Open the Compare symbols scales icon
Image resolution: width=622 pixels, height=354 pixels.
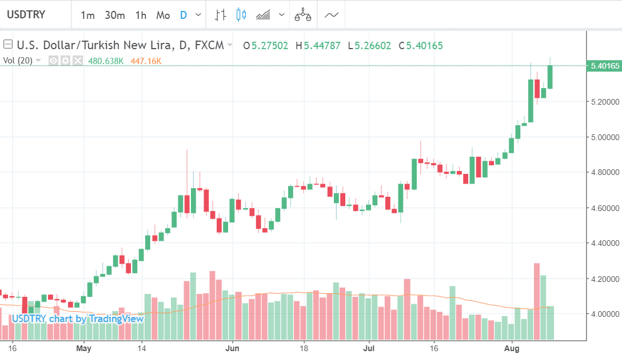(x=303, y=15)
